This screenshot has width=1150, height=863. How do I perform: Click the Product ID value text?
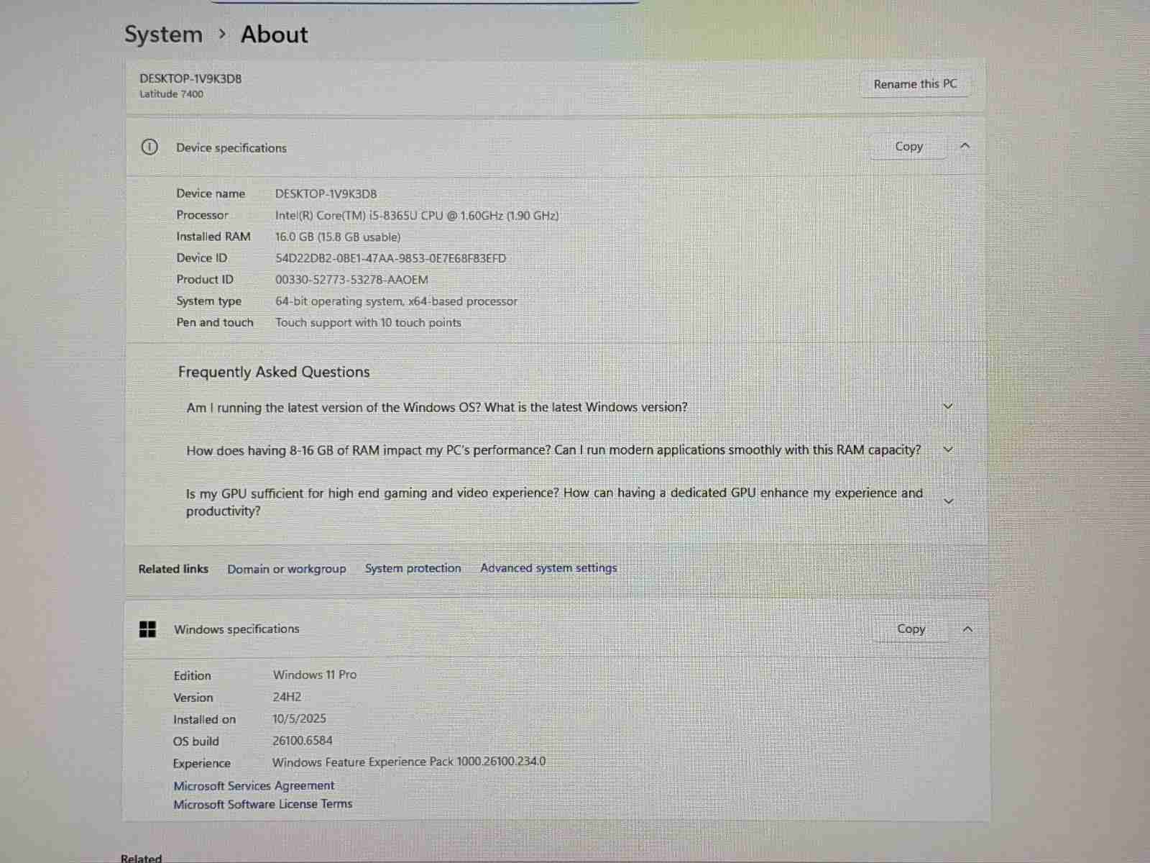pyautogui.click(x=351, y=280)
